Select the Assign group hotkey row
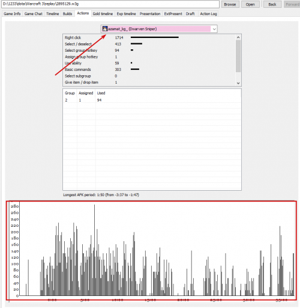The width and height of the screenshot is (300, 308). coord(149,57)
